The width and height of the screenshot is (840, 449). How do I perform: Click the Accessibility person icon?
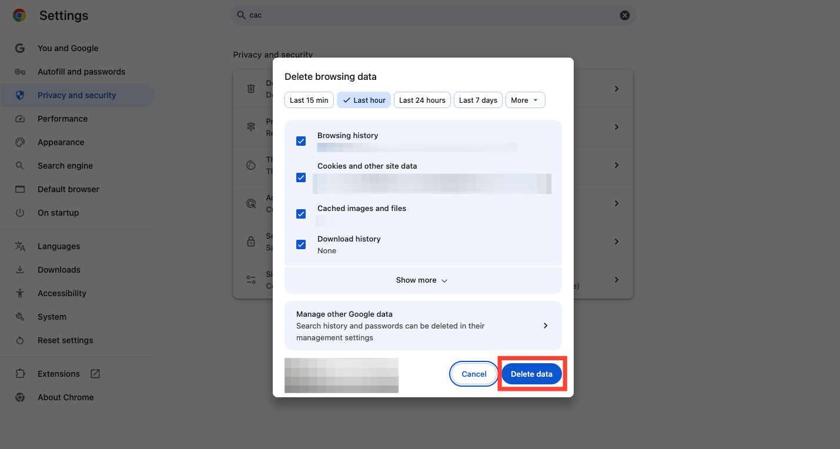click(20, 293)
